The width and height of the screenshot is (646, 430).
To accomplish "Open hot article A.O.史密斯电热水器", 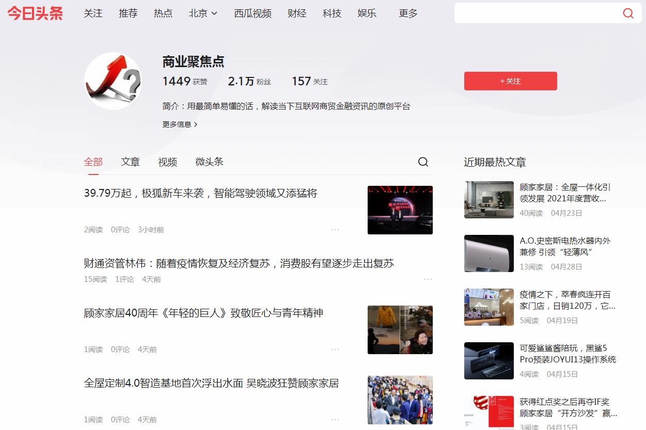I will [x=565, y=247].
